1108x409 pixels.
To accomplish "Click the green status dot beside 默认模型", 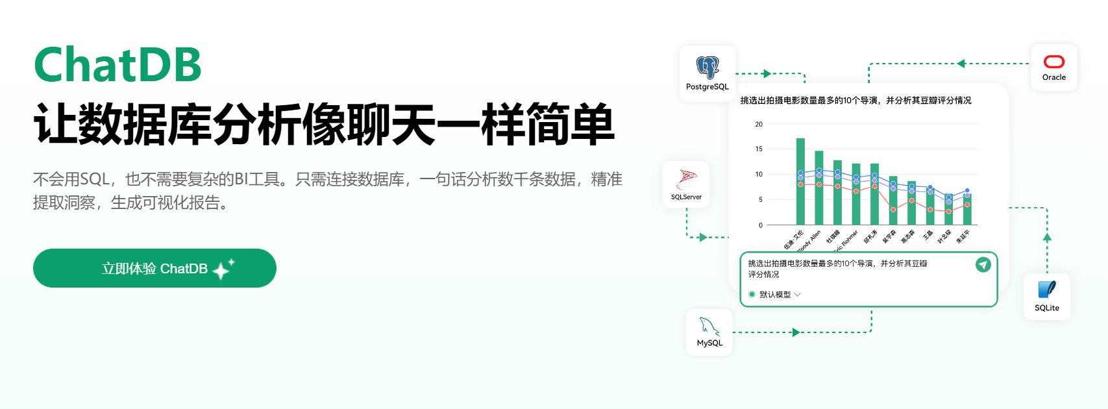I will 752,295.
